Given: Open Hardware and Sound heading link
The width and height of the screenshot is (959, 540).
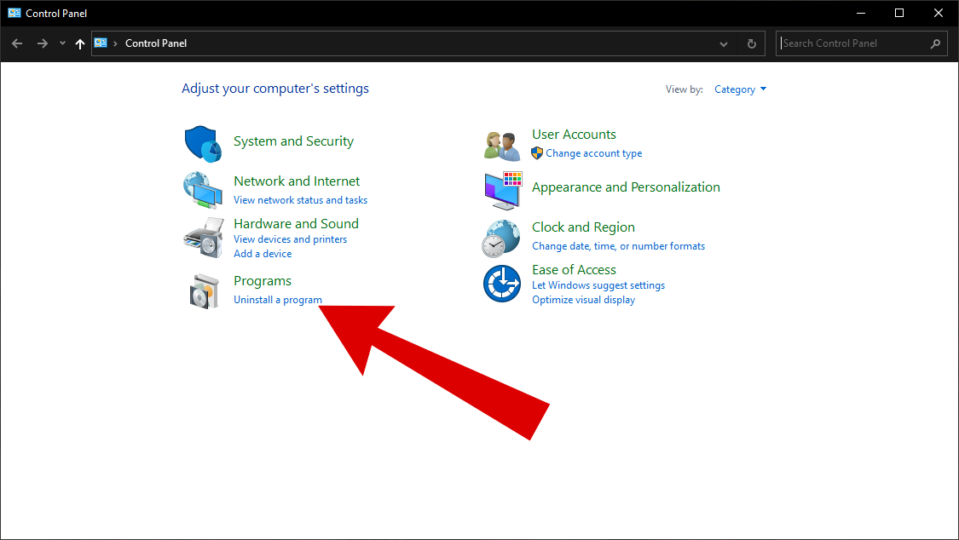Looking at the screenshot, I should (296, 223).
